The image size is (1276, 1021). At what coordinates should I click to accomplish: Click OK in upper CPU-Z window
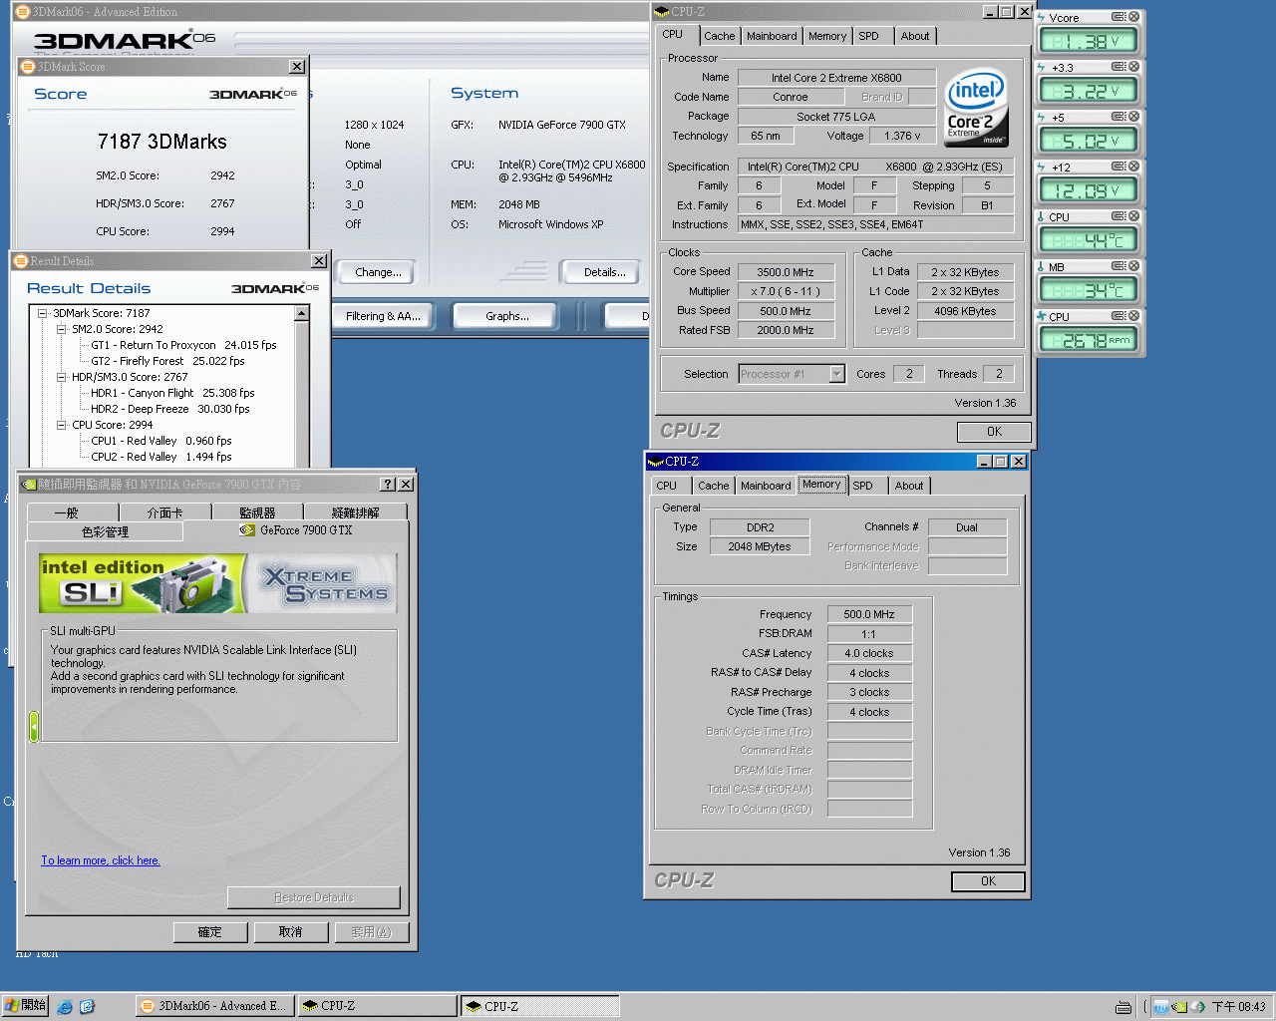click(994, 432)
